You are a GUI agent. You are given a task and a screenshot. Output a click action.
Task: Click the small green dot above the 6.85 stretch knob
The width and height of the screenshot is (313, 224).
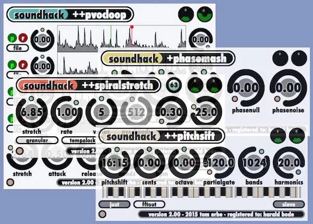tap(31, 98)
